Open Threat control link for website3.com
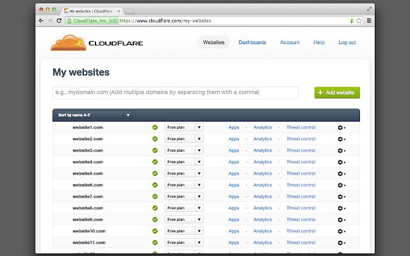Image resolution: width=410 pixels, height=256 pixels. tap(301, 150)
